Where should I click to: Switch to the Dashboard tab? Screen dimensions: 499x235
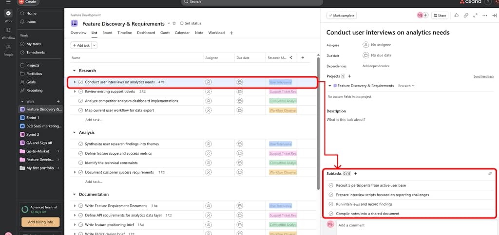tap(146, 33)
